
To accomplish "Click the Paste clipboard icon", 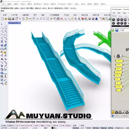I will (x=27, y=19).
